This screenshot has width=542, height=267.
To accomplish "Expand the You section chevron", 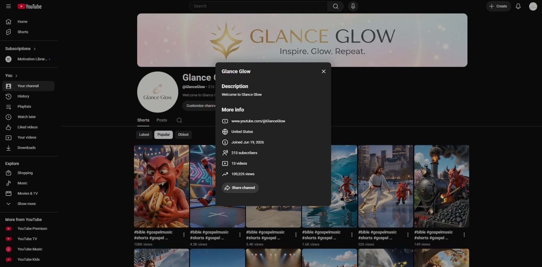I will click(x=16, y=76).
